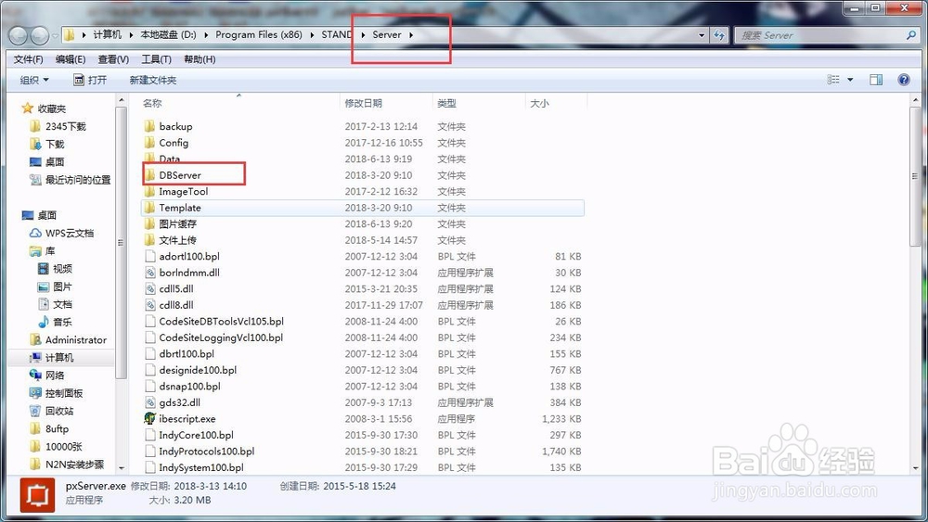The width and height of the screenshot is (928, 522).
Task: Click the ibescript.exe application icon
Action: 149,418
